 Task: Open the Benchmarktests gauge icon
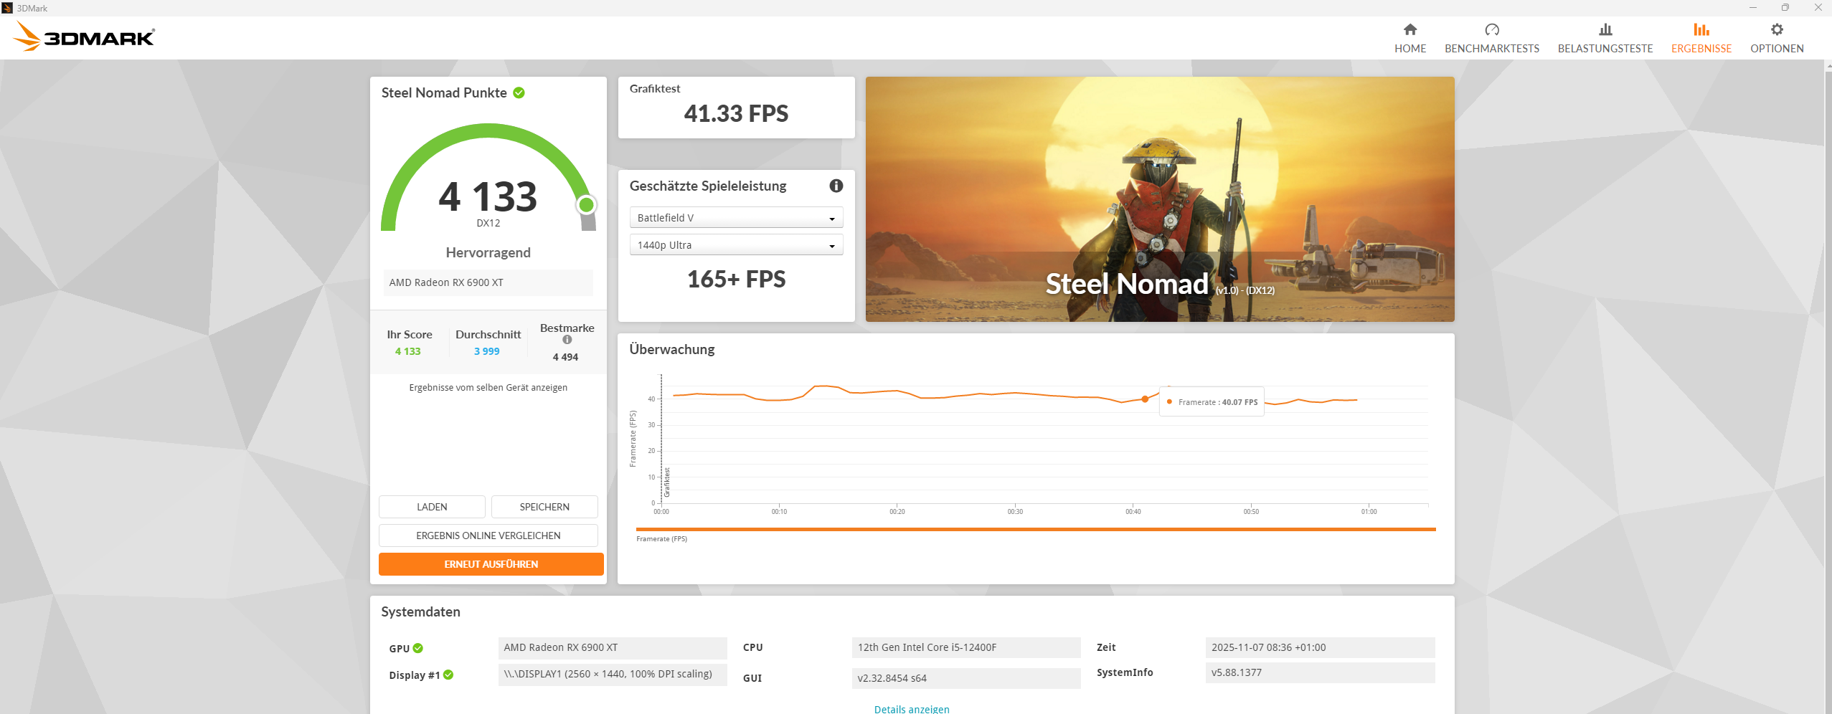pyautogui.click(x=1492, y=29)
